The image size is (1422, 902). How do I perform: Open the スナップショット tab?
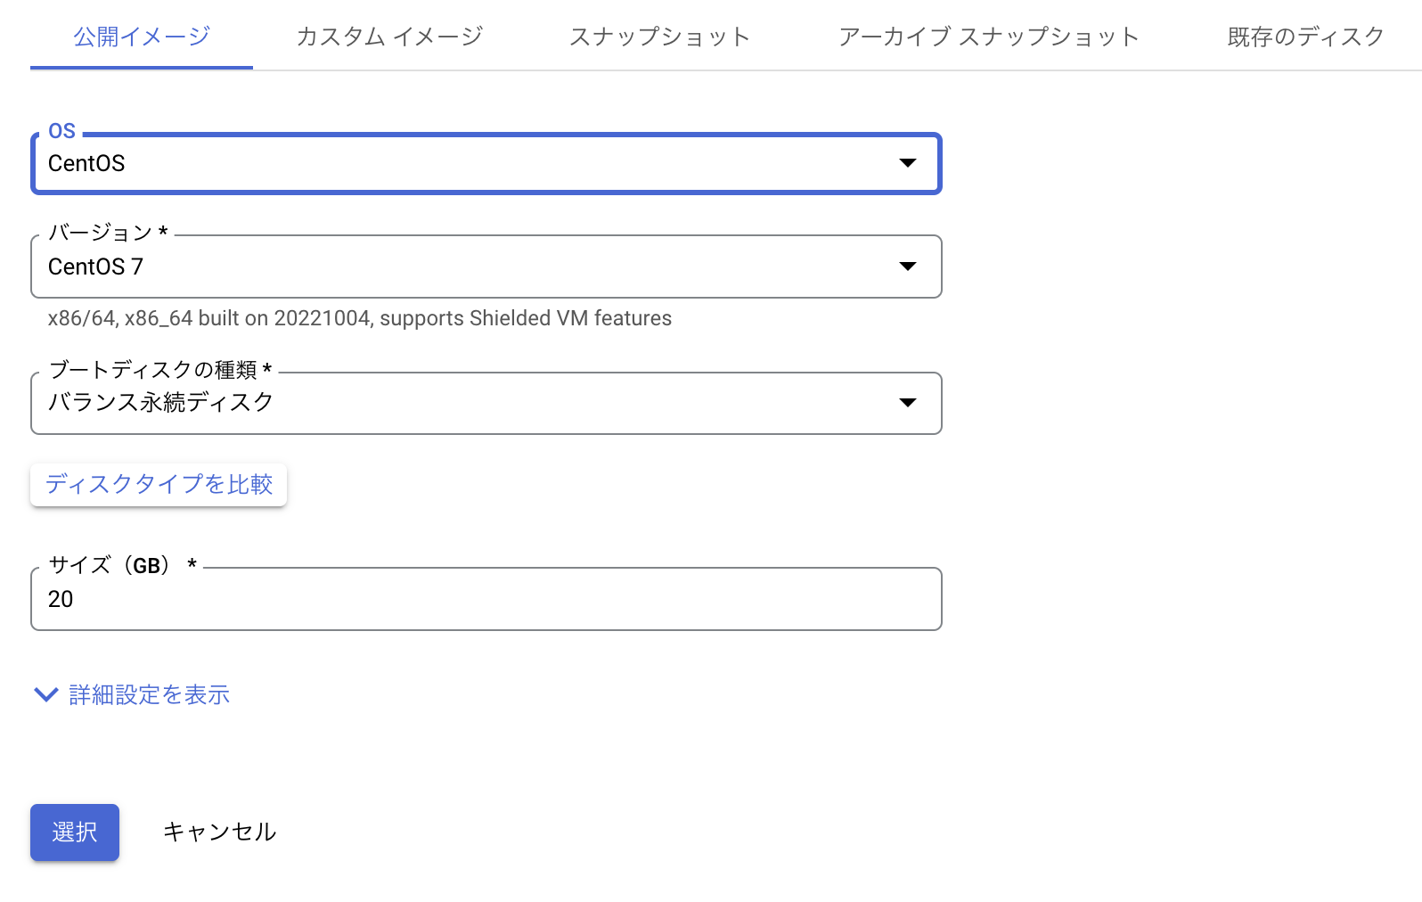click(x=659, y=37)
